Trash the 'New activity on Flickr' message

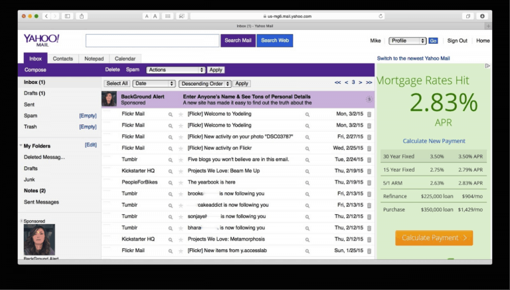369,148
